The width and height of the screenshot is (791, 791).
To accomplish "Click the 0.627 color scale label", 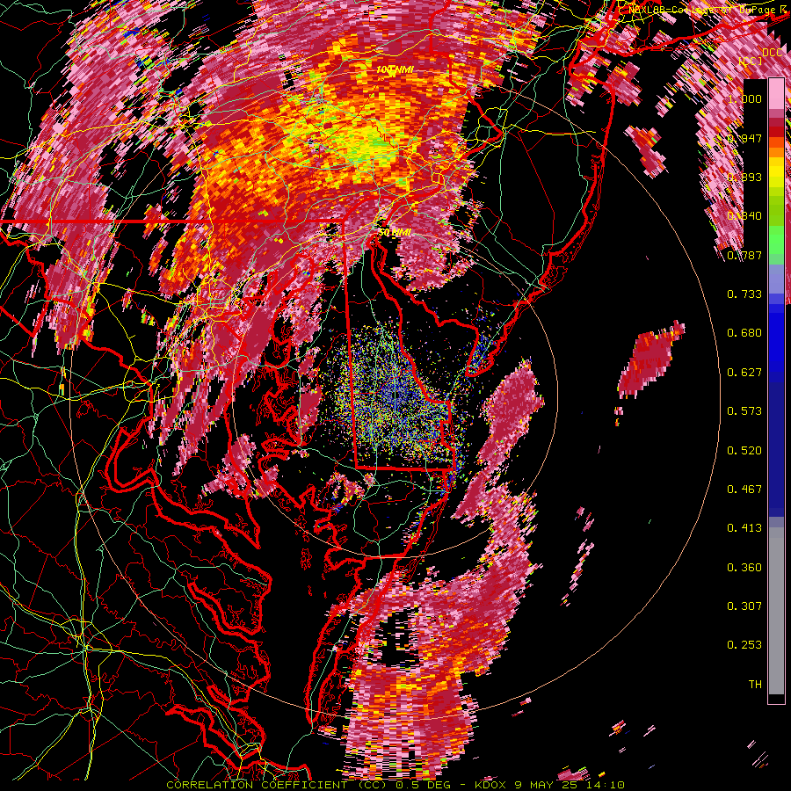I will 744,373.
